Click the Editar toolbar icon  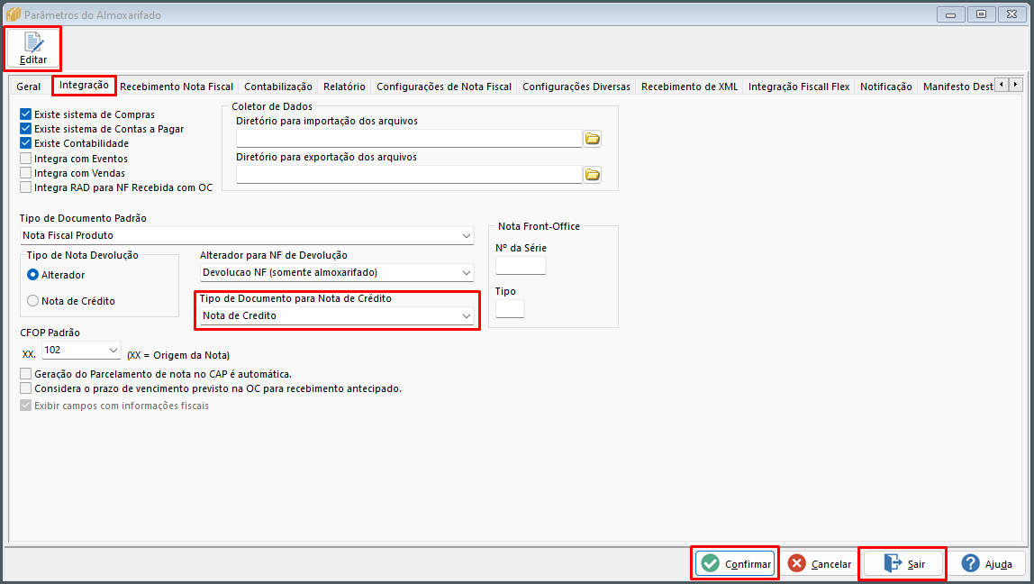[x=33, y=48]
